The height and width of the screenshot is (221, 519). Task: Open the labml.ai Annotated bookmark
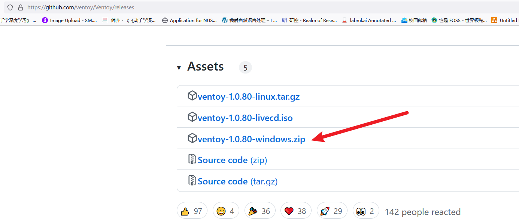[369, 21]
